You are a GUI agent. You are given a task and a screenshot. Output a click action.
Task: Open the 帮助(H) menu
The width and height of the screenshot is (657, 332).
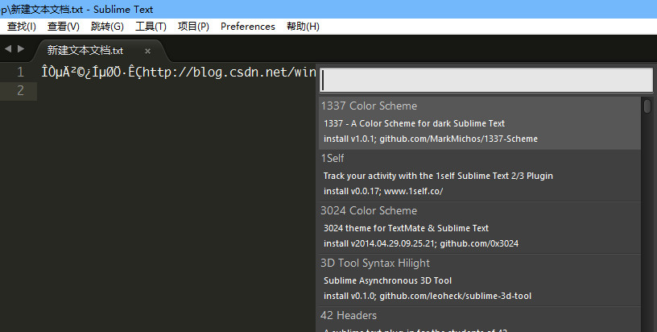303,27
